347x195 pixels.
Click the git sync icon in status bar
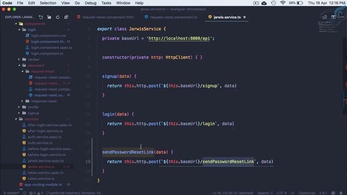point(24,193)
